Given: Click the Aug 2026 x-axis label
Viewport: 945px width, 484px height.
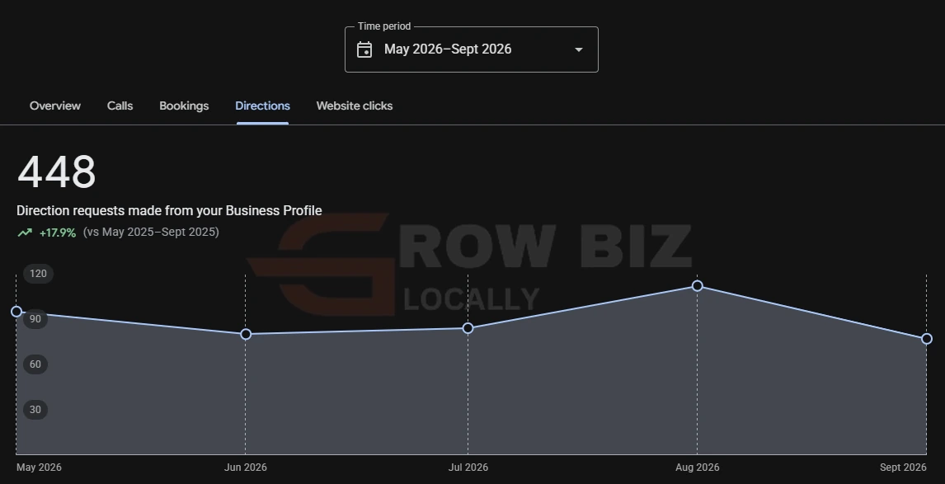Looking at the screenshot, I should (x=698, y=468).
